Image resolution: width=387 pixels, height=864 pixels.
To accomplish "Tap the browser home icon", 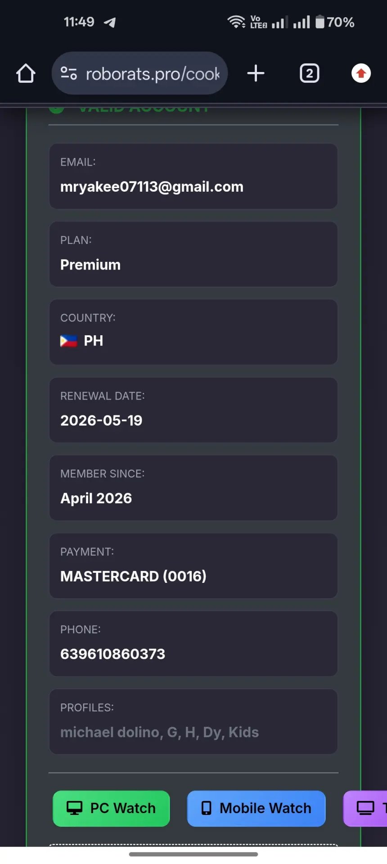I will click(x=26, y=73).
